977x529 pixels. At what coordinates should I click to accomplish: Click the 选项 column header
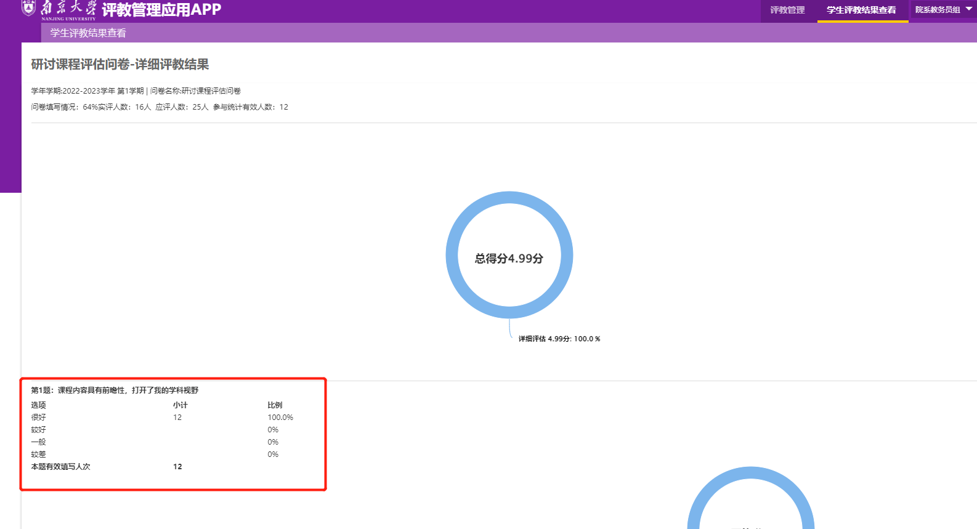click(38, 405)
